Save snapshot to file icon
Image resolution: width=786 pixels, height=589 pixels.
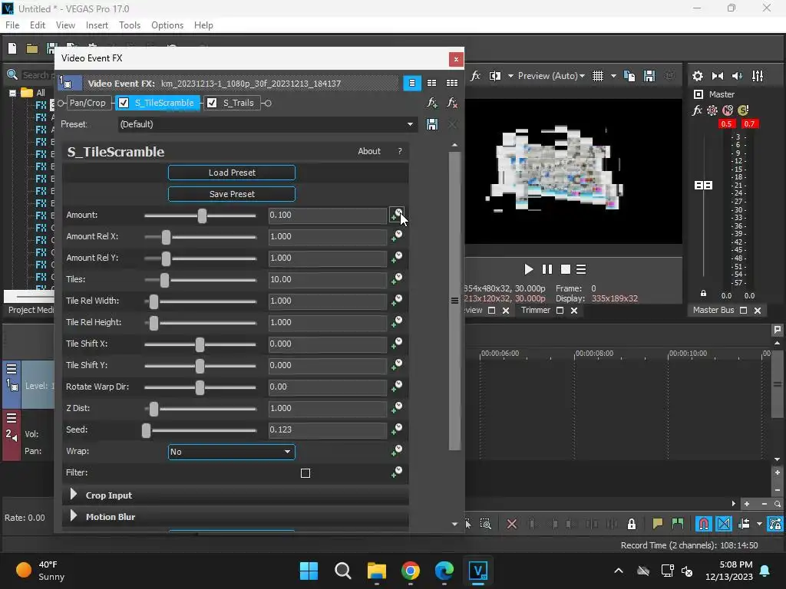point(649,76)
